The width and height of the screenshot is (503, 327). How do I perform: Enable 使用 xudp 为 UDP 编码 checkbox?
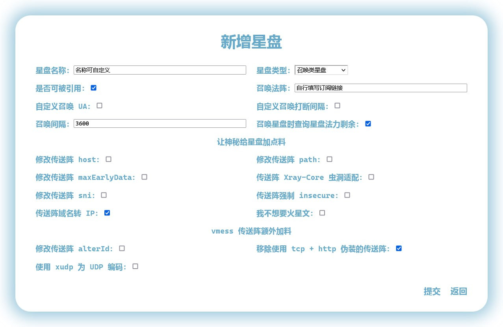pos(135,267)
